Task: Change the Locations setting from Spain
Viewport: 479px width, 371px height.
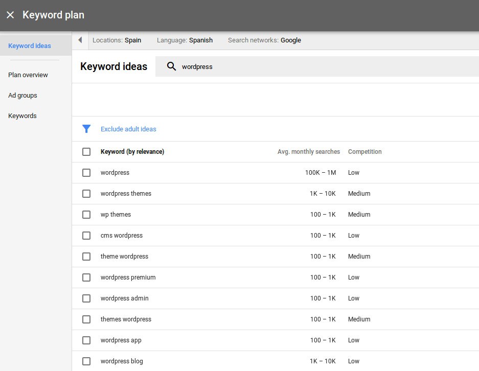Action: [x=117, y=40]
